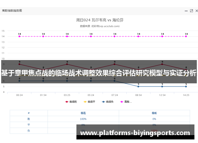Toggle the magenta 离散 legend series
198x143 pixels.
[126, 102]
